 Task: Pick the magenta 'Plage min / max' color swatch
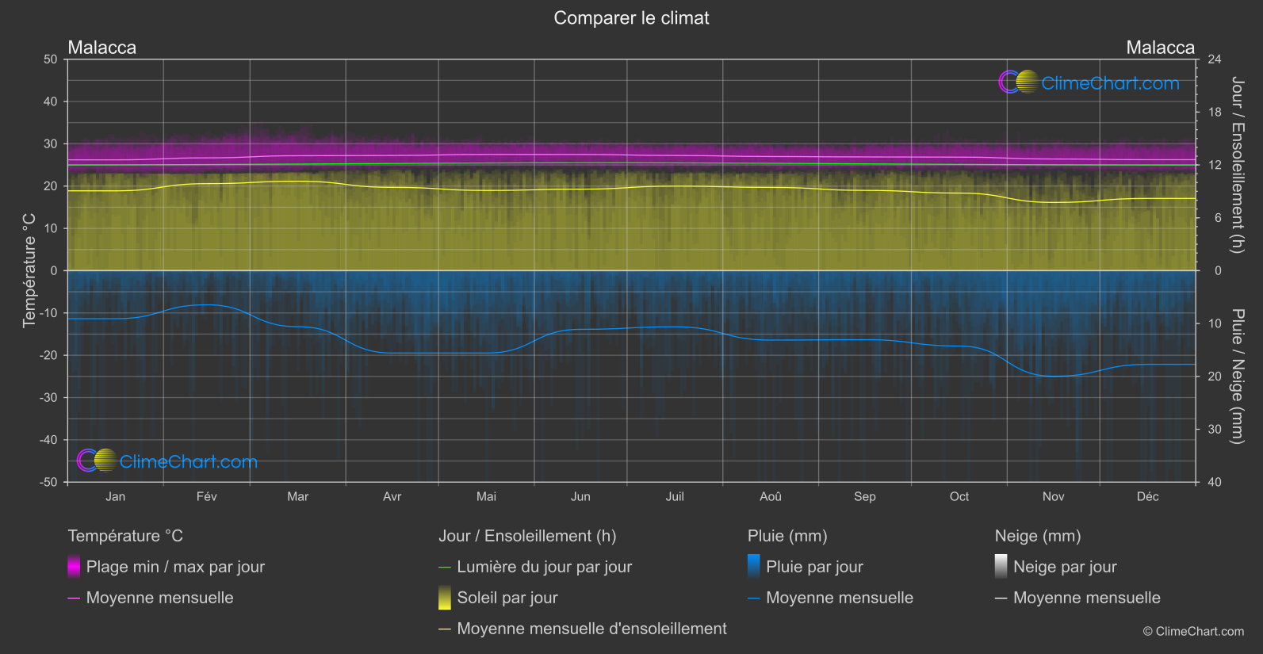coord(74,567)
